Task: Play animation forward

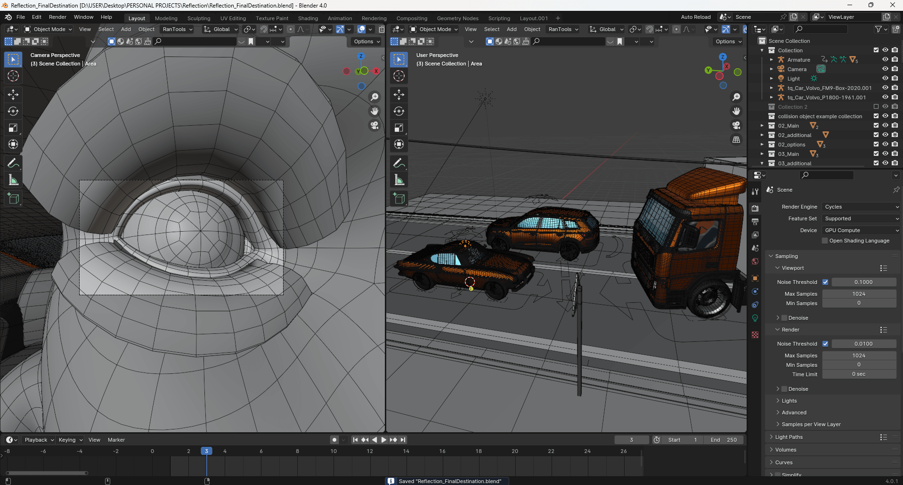Action: (384, 440)
